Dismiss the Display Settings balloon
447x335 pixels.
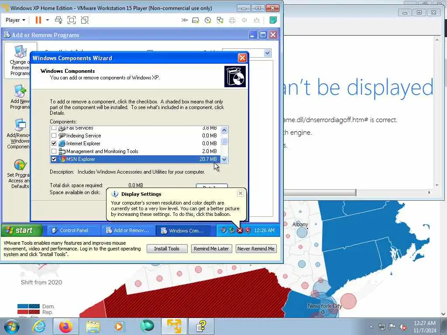(241, 193)
